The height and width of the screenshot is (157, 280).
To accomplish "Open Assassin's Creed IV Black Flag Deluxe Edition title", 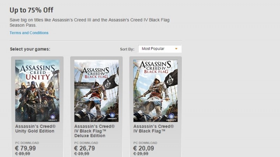I will pyautogui.click(x=94, y=131).
